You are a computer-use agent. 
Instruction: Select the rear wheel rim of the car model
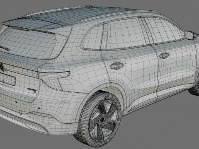(103, 120)
